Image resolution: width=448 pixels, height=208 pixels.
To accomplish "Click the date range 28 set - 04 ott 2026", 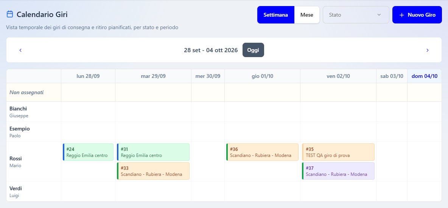I will tap(211, 50).
